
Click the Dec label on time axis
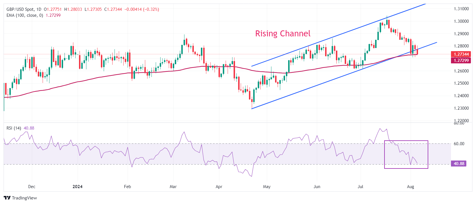pyautogui.click(x=32, y=187)
